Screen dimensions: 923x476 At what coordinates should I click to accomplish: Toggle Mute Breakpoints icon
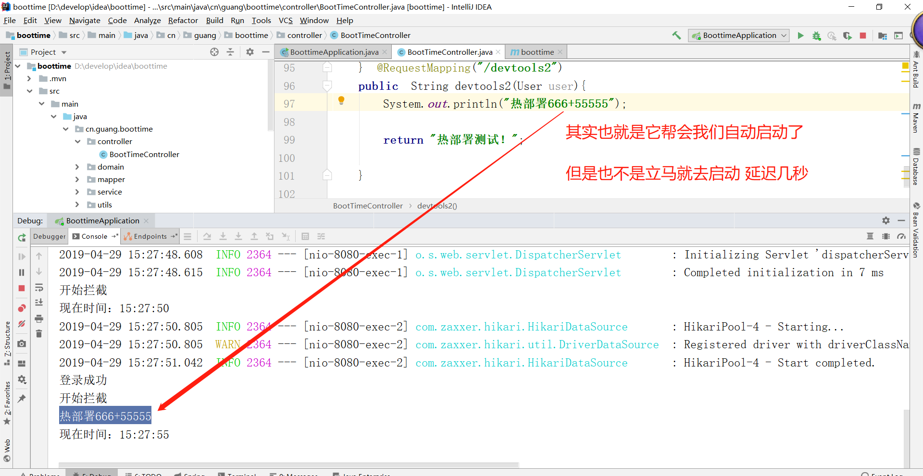(22, 324)
